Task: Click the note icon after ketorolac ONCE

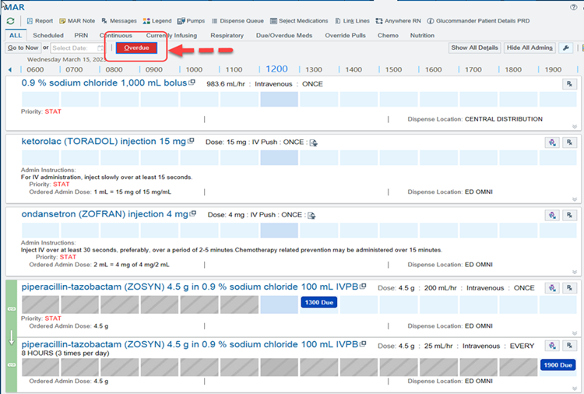Action: coord(313,142)
